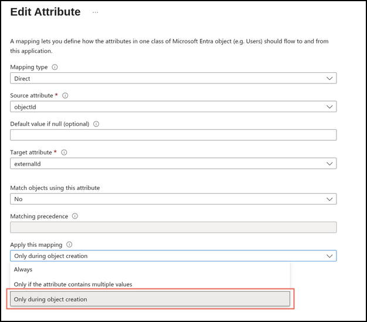The height and width of the screenshot is (322, 367).
Task: Open the ellipsis more options menu
Action: pyautogui.click(x=96, y=12)
